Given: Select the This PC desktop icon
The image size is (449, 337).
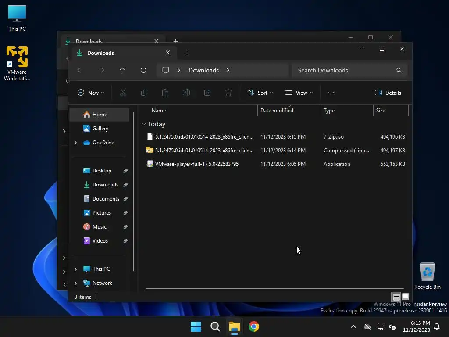Looking at the screenshot, I should pyautogui.click(x=17, y=18).
